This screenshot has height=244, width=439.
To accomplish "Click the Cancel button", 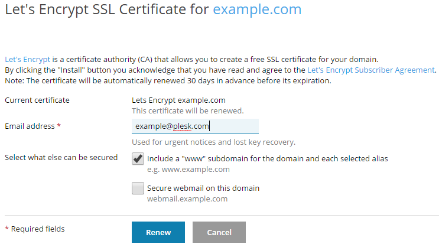I will [219, 232].
